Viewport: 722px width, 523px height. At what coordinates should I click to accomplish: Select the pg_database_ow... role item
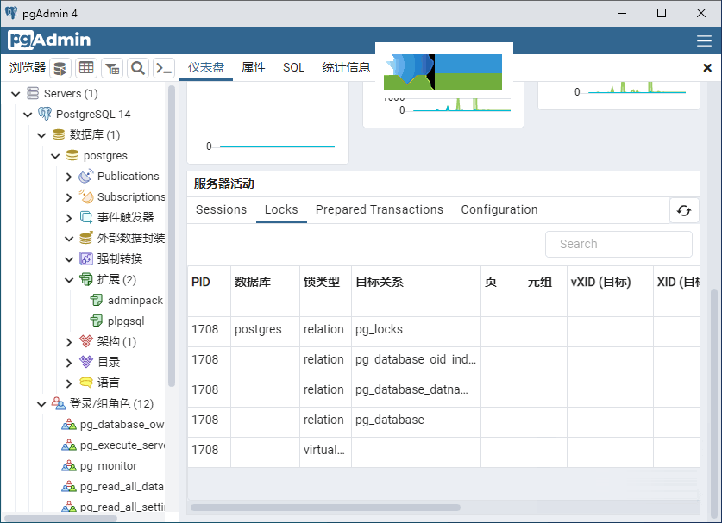122,424
